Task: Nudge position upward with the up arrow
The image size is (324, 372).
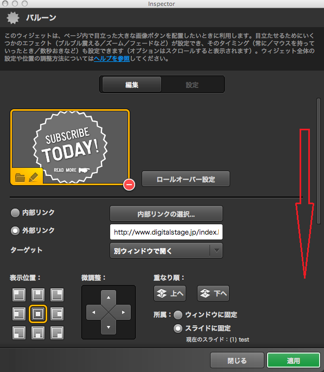Action: pos(109,298)
